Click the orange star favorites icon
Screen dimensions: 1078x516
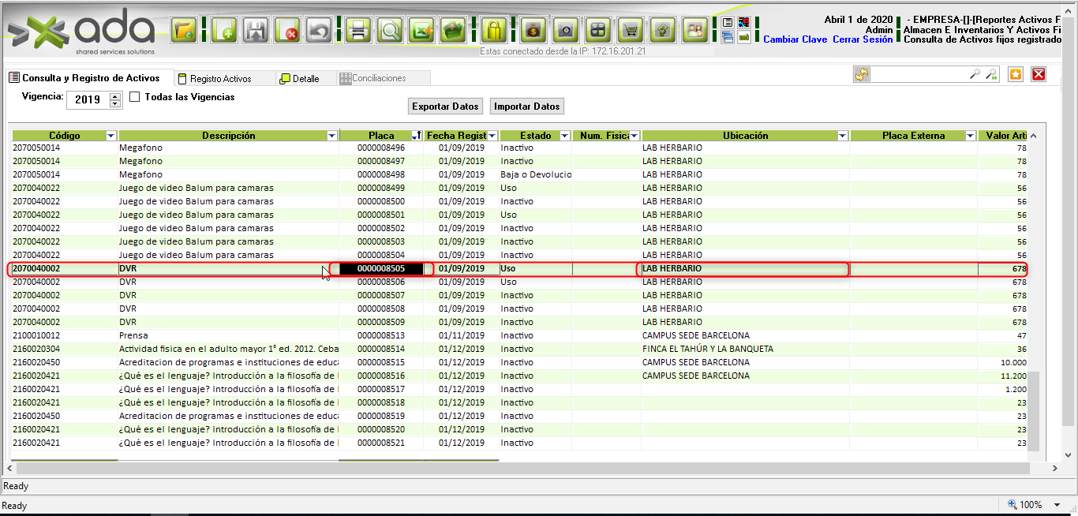1016,74
